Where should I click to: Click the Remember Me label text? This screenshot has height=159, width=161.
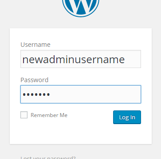[49, 115]
